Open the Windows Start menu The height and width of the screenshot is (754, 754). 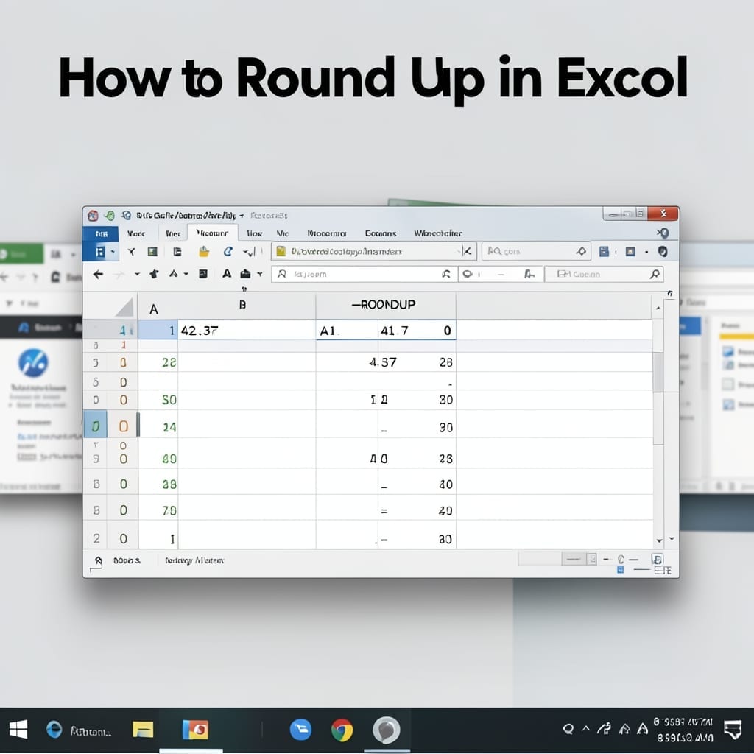18,730
